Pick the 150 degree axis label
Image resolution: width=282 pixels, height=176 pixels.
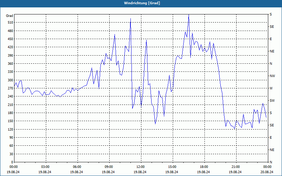click(x=11, y=121)
